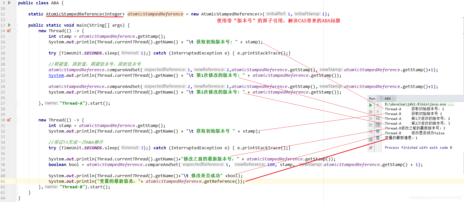Click line number 21 in the gutter
Image resolution: width=464 pixels, height=202 pixels.
pyautogui.click(x=3, y=70)
